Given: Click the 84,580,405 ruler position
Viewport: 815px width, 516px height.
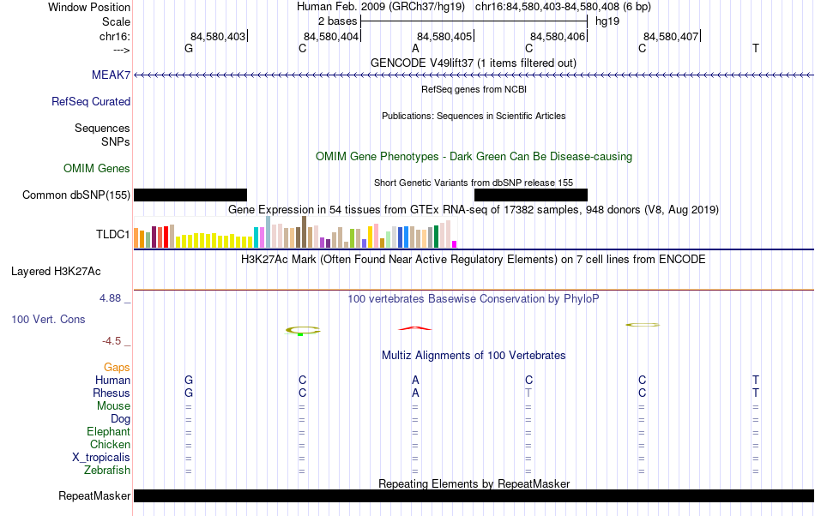Looking at the screenshot, I should point(444,36).
